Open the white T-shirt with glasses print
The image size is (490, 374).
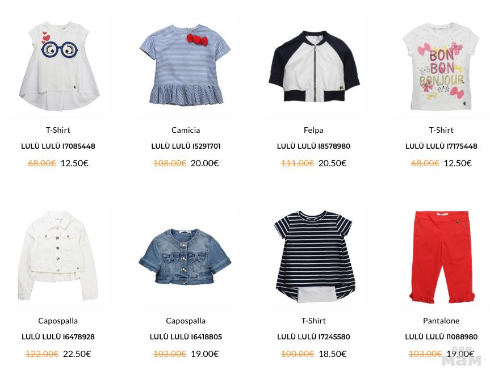click(59, 66)
